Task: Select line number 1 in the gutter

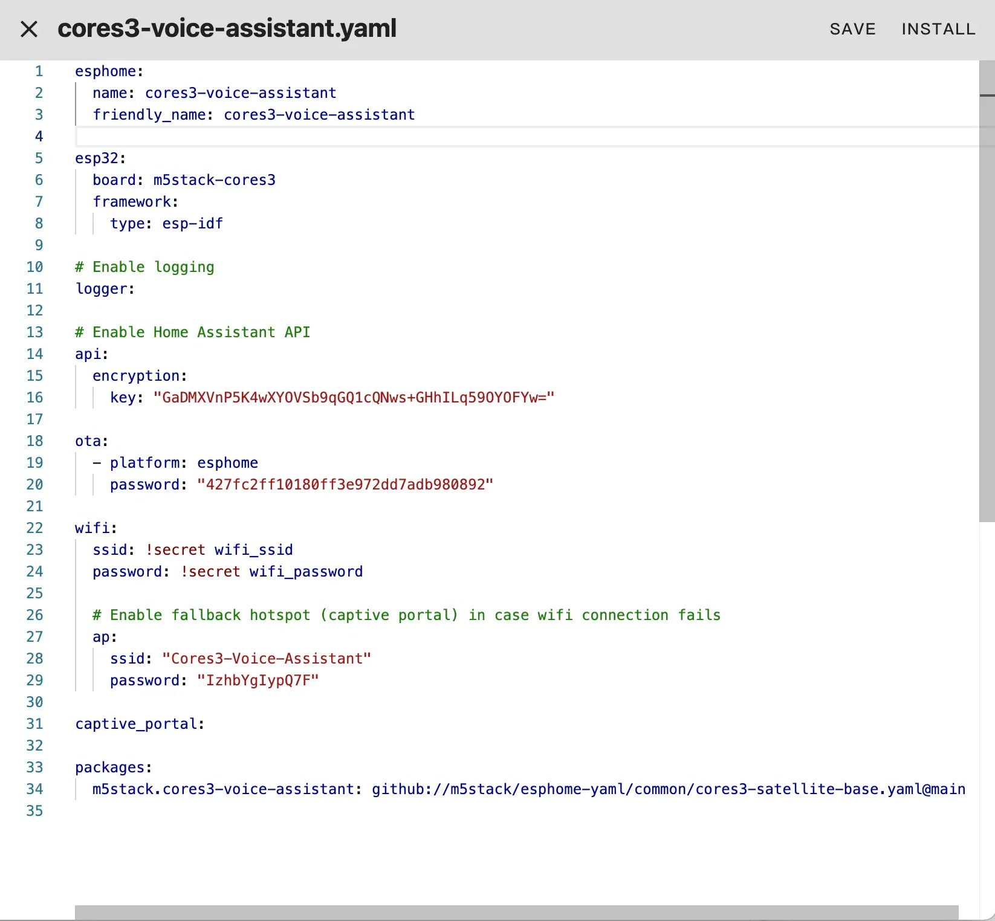Action: 39,71
